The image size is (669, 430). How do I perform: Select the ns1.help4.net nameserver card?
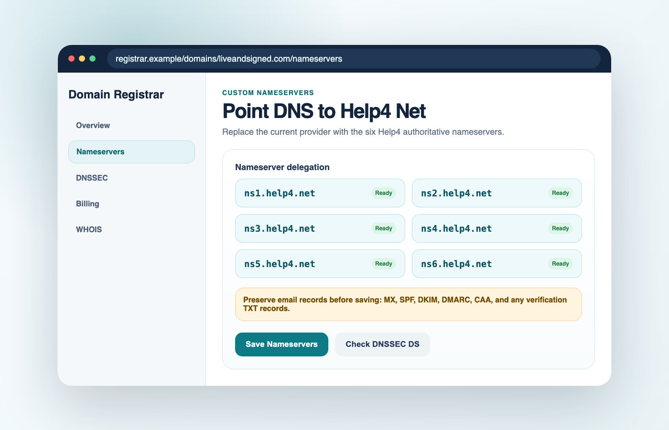coord(320,193)
